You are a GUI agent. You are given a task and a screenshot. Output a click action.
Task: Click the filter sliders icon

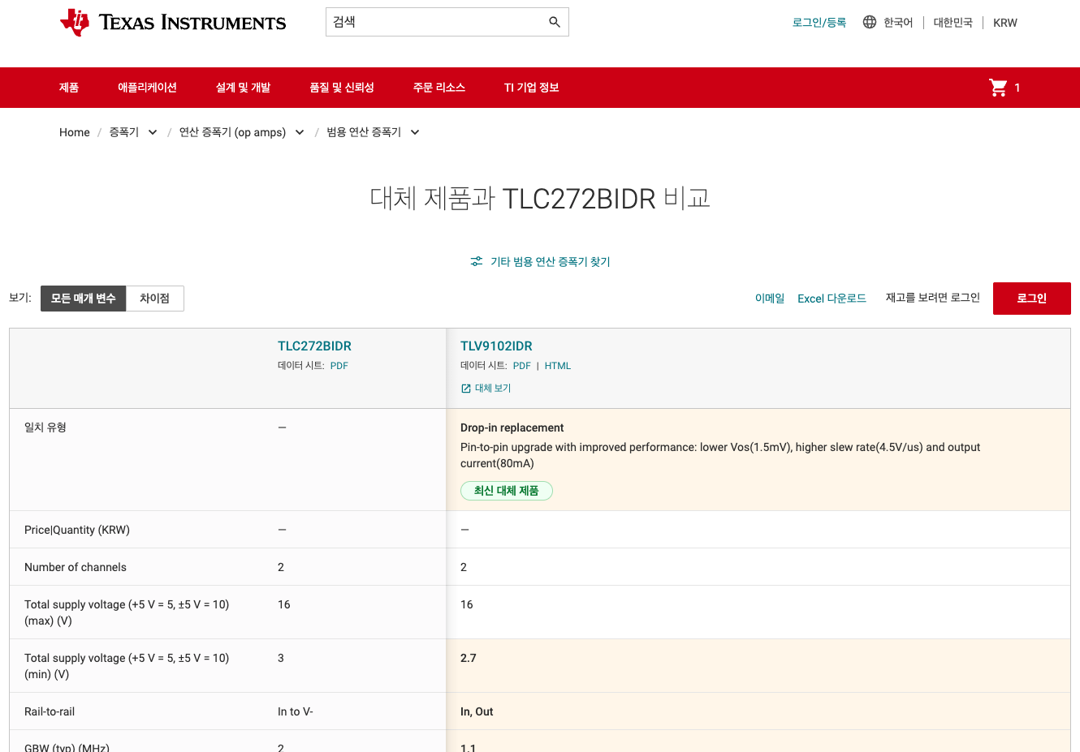[x=477, y=261]
